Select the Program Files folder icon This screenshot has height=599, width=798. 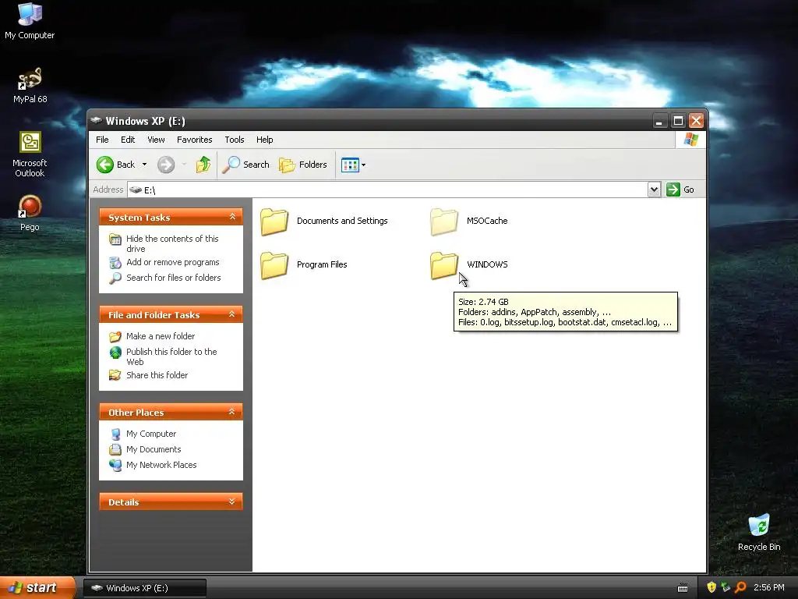[x=274, y=265]
